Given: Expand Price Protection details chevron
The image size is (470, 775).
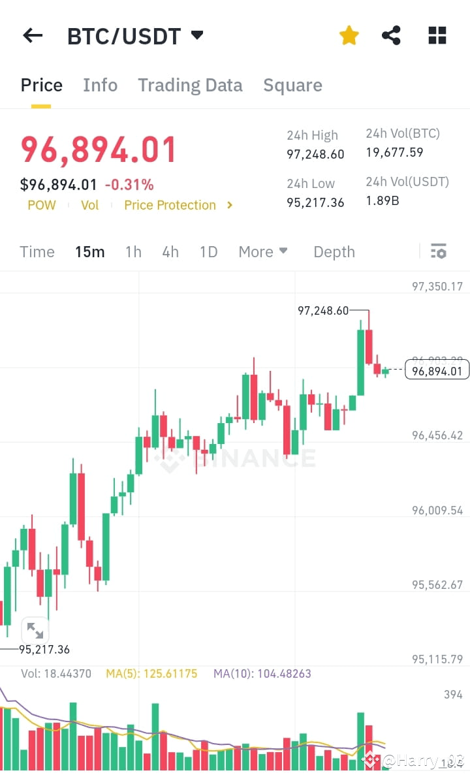Looking at the screenshot, I should 229,205.
